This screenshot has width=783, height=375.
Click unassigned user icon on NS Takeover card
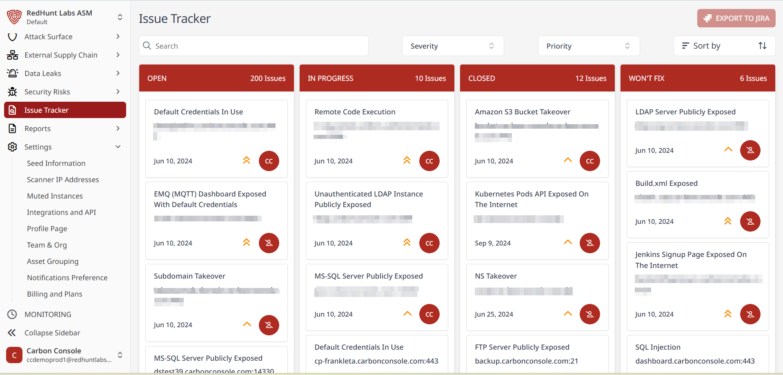(x=590, y=314)
